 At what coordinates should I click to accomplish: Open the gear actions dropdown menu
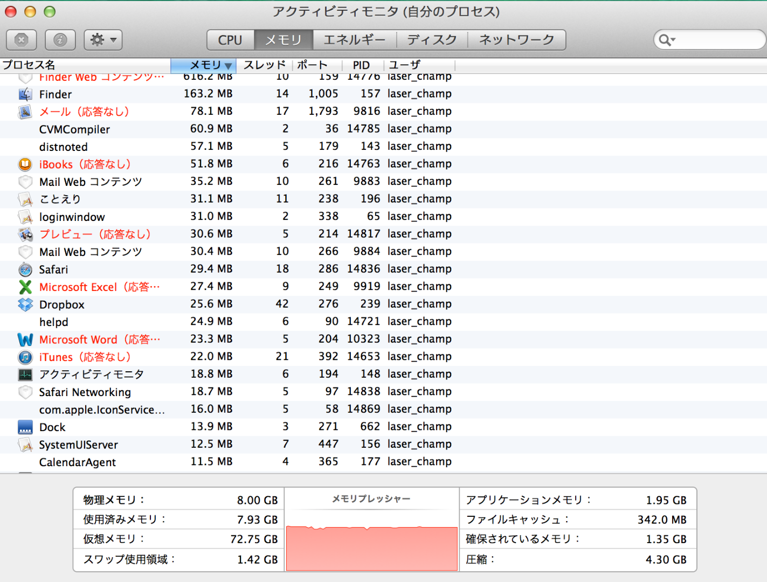103,40
